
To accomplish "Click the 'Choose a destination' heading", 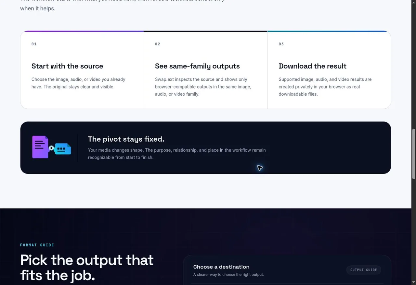I will point(221,267).
